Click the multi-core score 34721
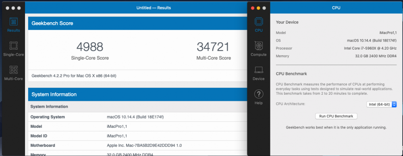Image resolution: width=403 pixels, height=156 pixels. pos(213,47)
